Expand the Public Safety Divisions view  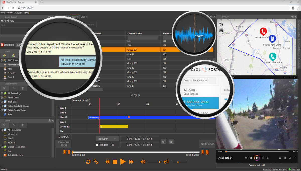pos(2,106)
